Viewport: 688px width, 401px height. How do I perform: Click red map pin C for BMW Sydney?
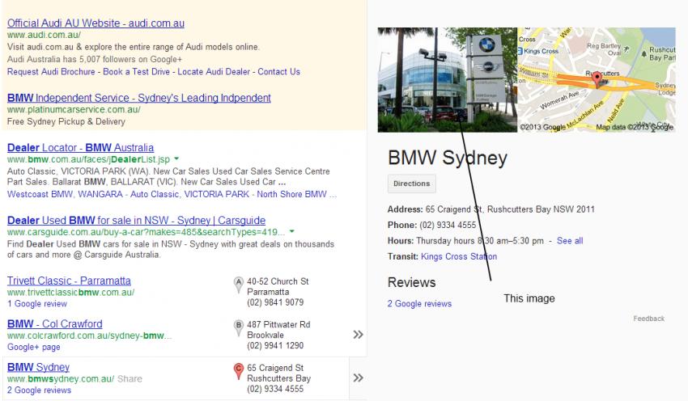pos(238,371)
